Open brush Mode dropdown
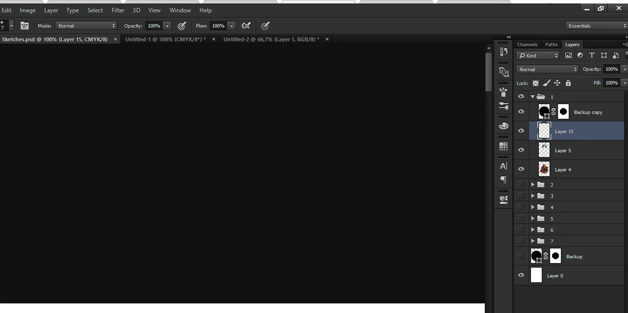This screenshot has width=628, height=313. click(86, 25)
